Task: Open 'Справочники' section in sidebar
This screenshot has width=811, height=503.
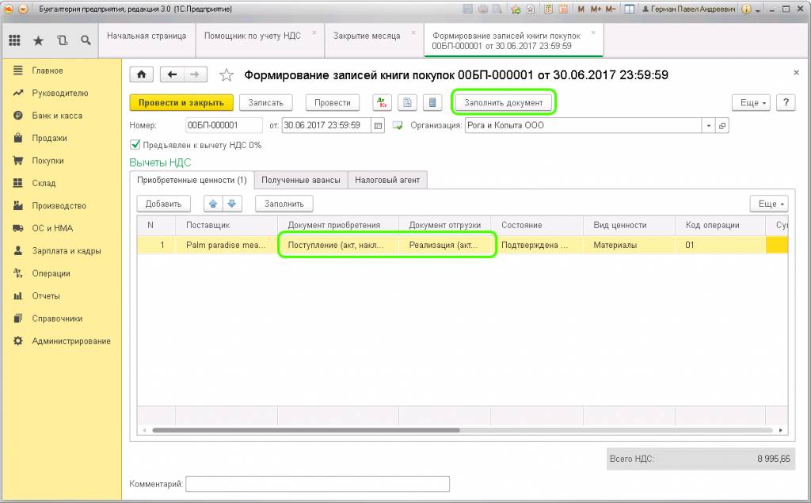Action: (61, 318)
